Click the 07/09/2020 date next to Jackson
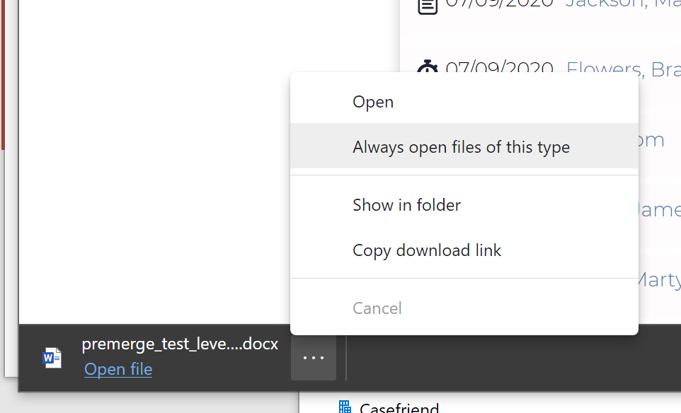Screen dimensions: 681x413 (x=500, y=4)
